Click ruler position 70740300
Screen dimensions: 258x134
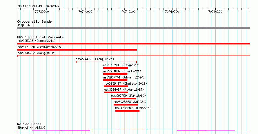[215, 12]
